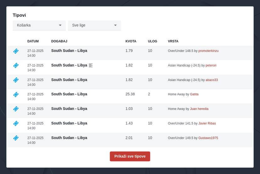The height and width of the screenshot is (174, 260).
Task: Click ticket icon in Gustawo1975 tip row
Action: tap(16, 138)
